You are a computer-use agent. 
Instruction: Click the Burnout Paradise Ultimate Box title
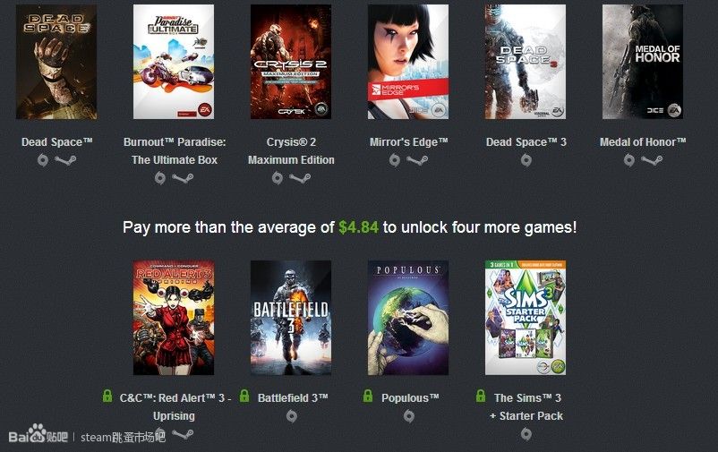coord(175,151)
